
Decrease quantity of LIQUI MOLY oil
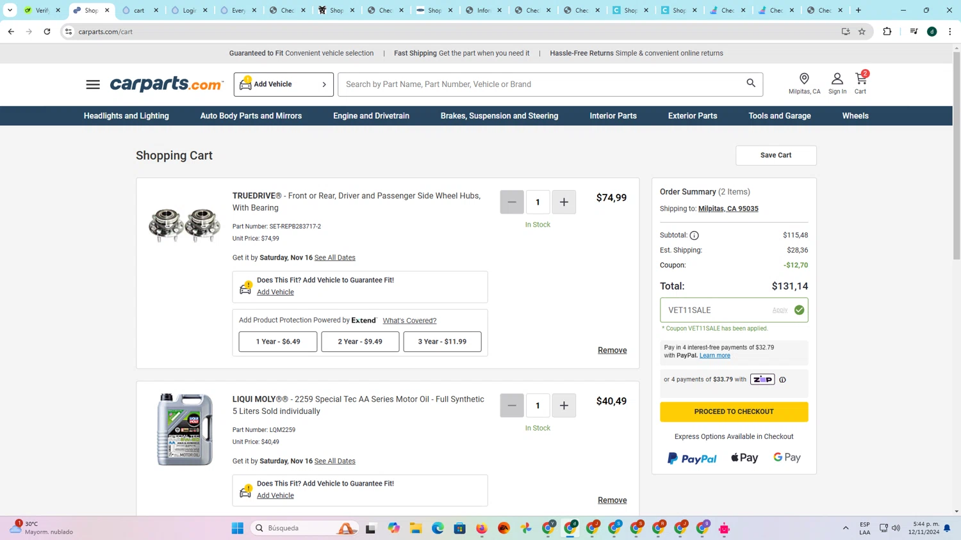512,406
